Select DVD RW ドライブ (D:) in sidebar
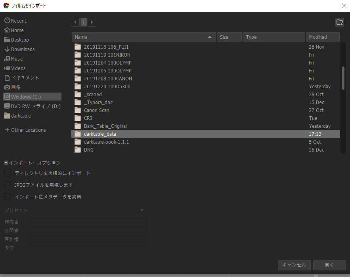350x277 pixels. point(33,106)
